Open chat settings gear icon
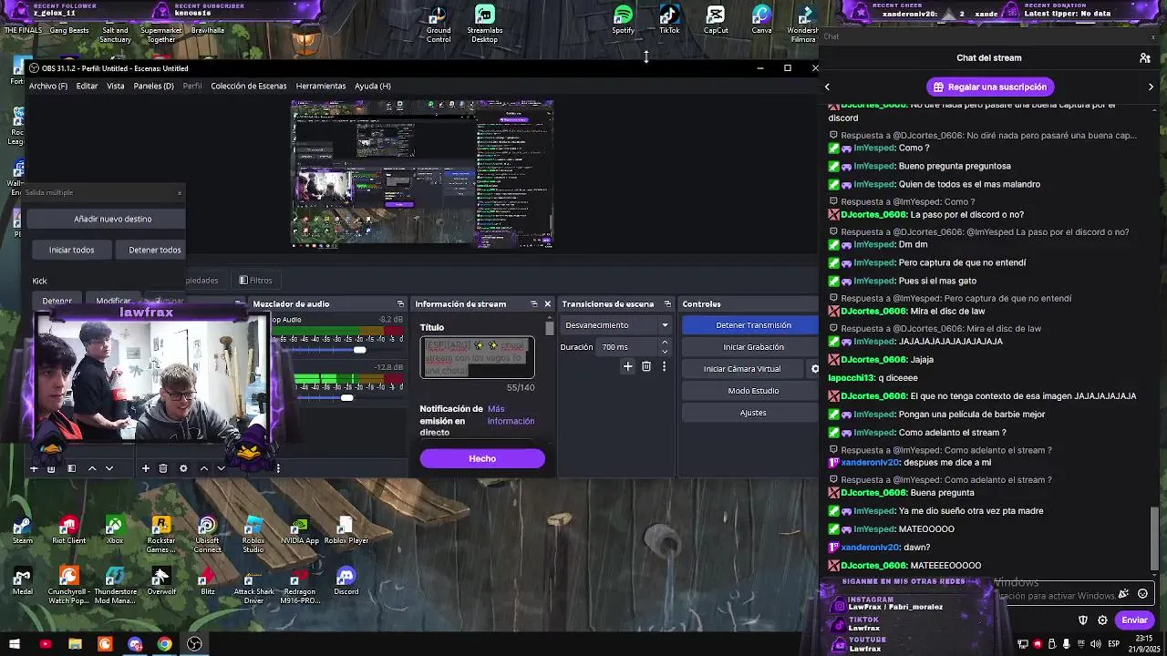The width and height of the screenshot is (1167, 656). point(1102,620)
